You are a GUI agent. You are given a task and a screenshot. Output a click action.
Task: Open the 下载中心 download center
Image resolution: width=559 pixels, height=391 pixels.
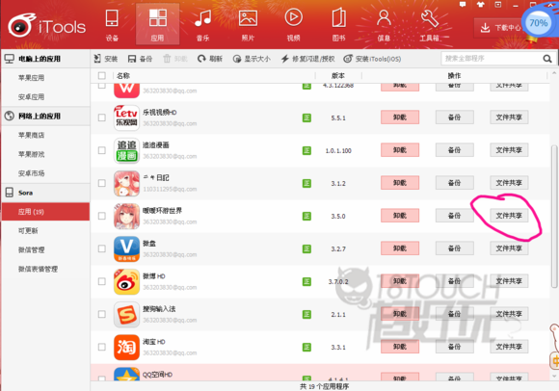(x=499, y=27)
